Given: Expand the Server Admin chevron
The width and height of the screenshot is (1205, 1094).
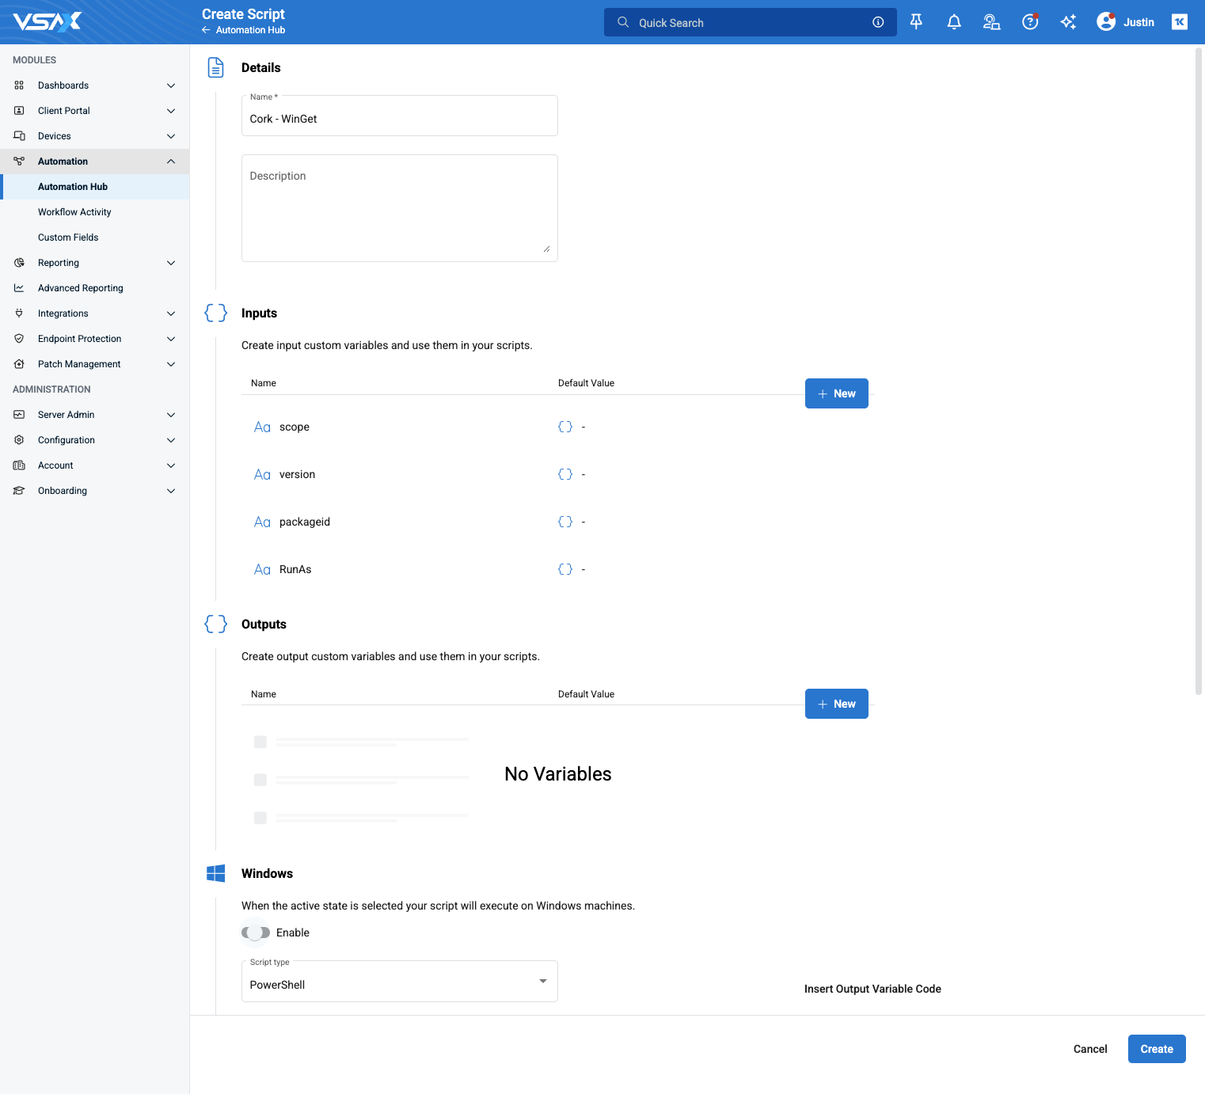Looking at the screenshot, I should (x=171, y=415).
